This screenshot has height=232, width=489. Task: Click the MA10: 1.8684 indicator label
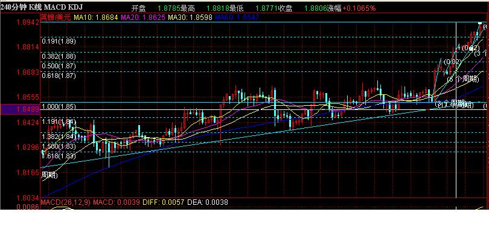tap(95, 18)
